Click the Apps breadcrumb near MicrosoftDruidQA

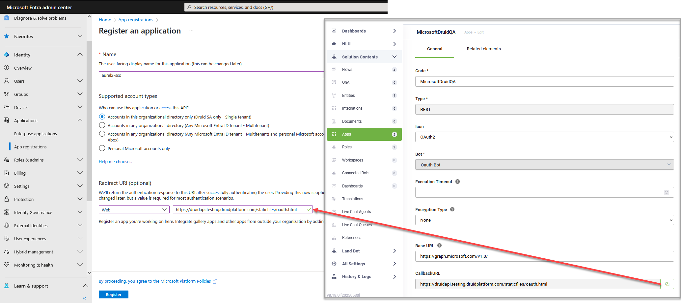[x=468, y=32]
